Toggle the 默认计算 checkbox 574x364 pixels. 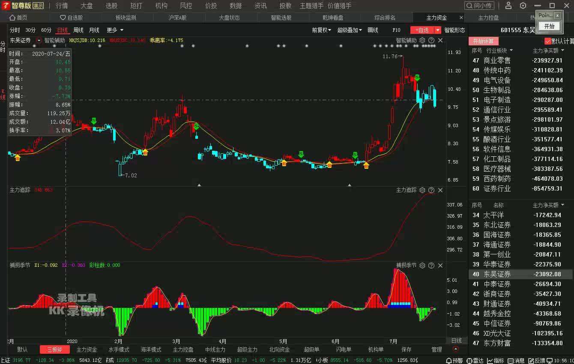coord(547,41)
